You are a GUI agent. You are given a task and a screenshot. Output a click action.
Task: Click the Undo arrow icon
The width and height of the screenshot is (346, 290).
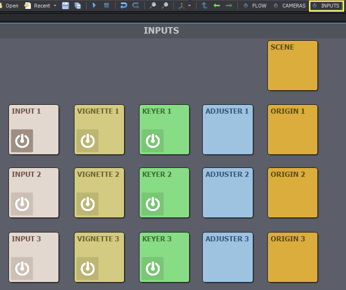click(x=124, y=6)
